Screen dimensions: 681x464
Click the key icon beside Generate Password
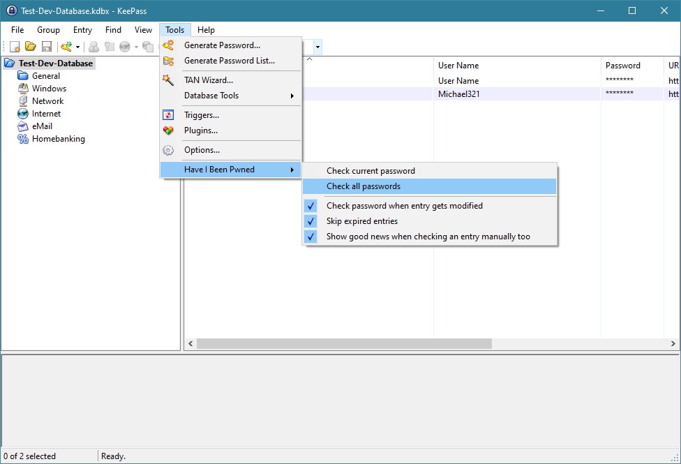(x=168, y=45)
